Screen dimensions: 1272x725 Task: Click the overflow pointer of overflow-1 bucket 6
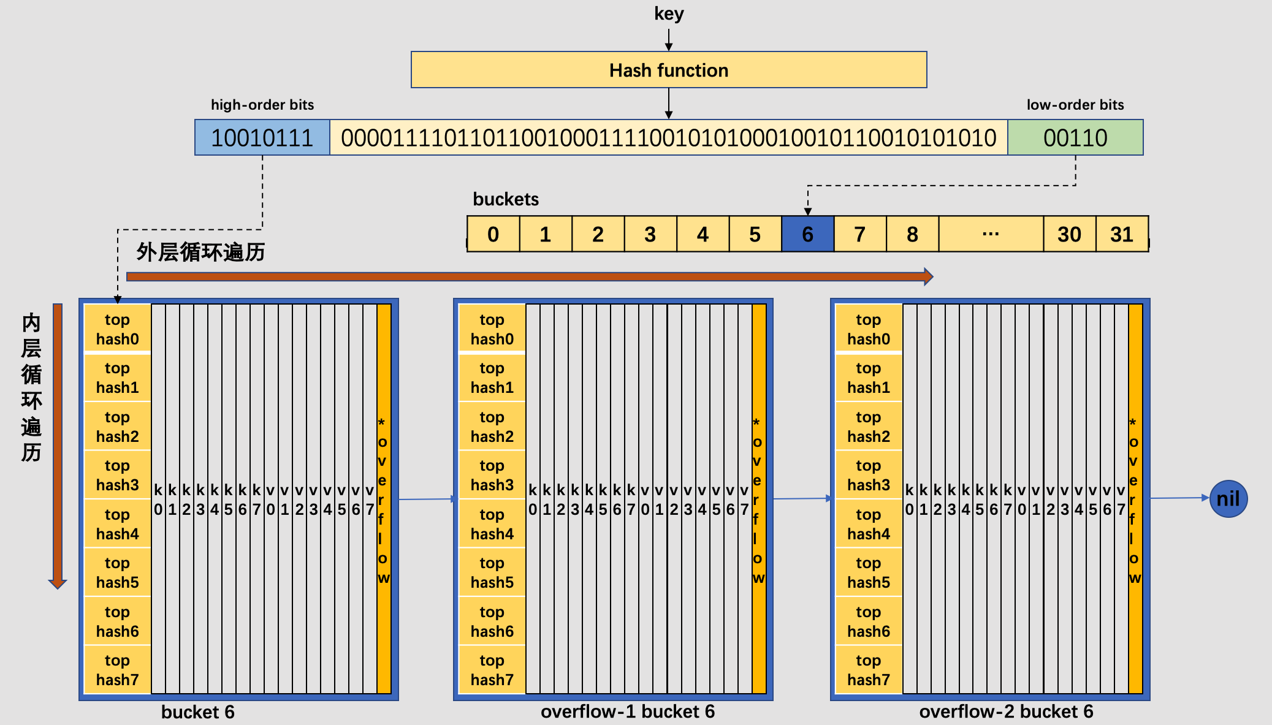point(758,499)
